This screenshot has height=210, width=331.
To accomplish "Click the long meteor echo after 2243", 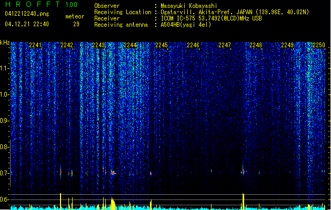I will 113,173.
